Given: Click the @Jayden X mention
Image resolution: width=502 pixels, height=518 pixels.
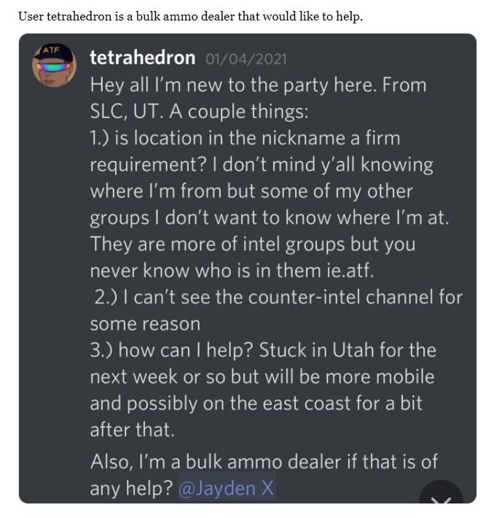Looking at the screenshot, I should [x=227, y=488].
